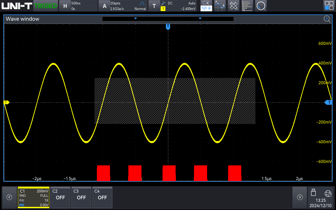336x210 pixels.
Task: Open the cursor A-B measurement tool
Action: point(220,6)
